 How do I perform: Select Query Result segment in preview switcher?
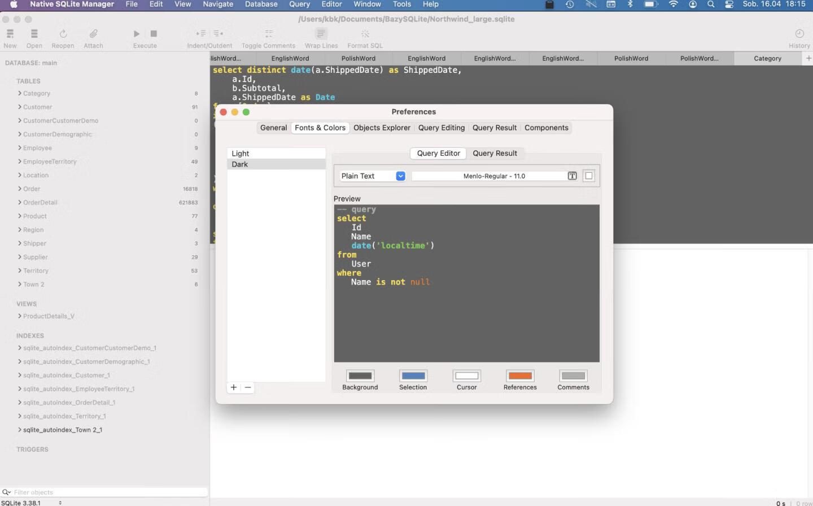coord(495,153)
